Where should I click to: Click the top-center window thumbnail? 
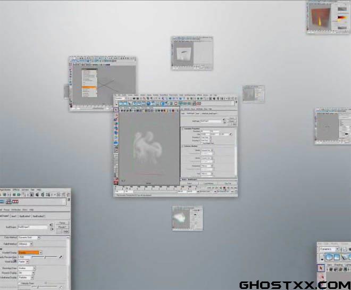click(x=192, y=53)
